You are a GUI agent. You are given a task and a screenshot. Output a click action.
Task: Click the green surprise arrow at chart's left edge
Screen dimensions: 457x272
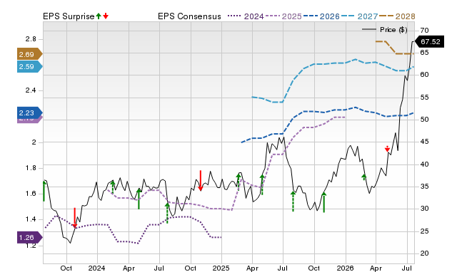pos(44,191)
